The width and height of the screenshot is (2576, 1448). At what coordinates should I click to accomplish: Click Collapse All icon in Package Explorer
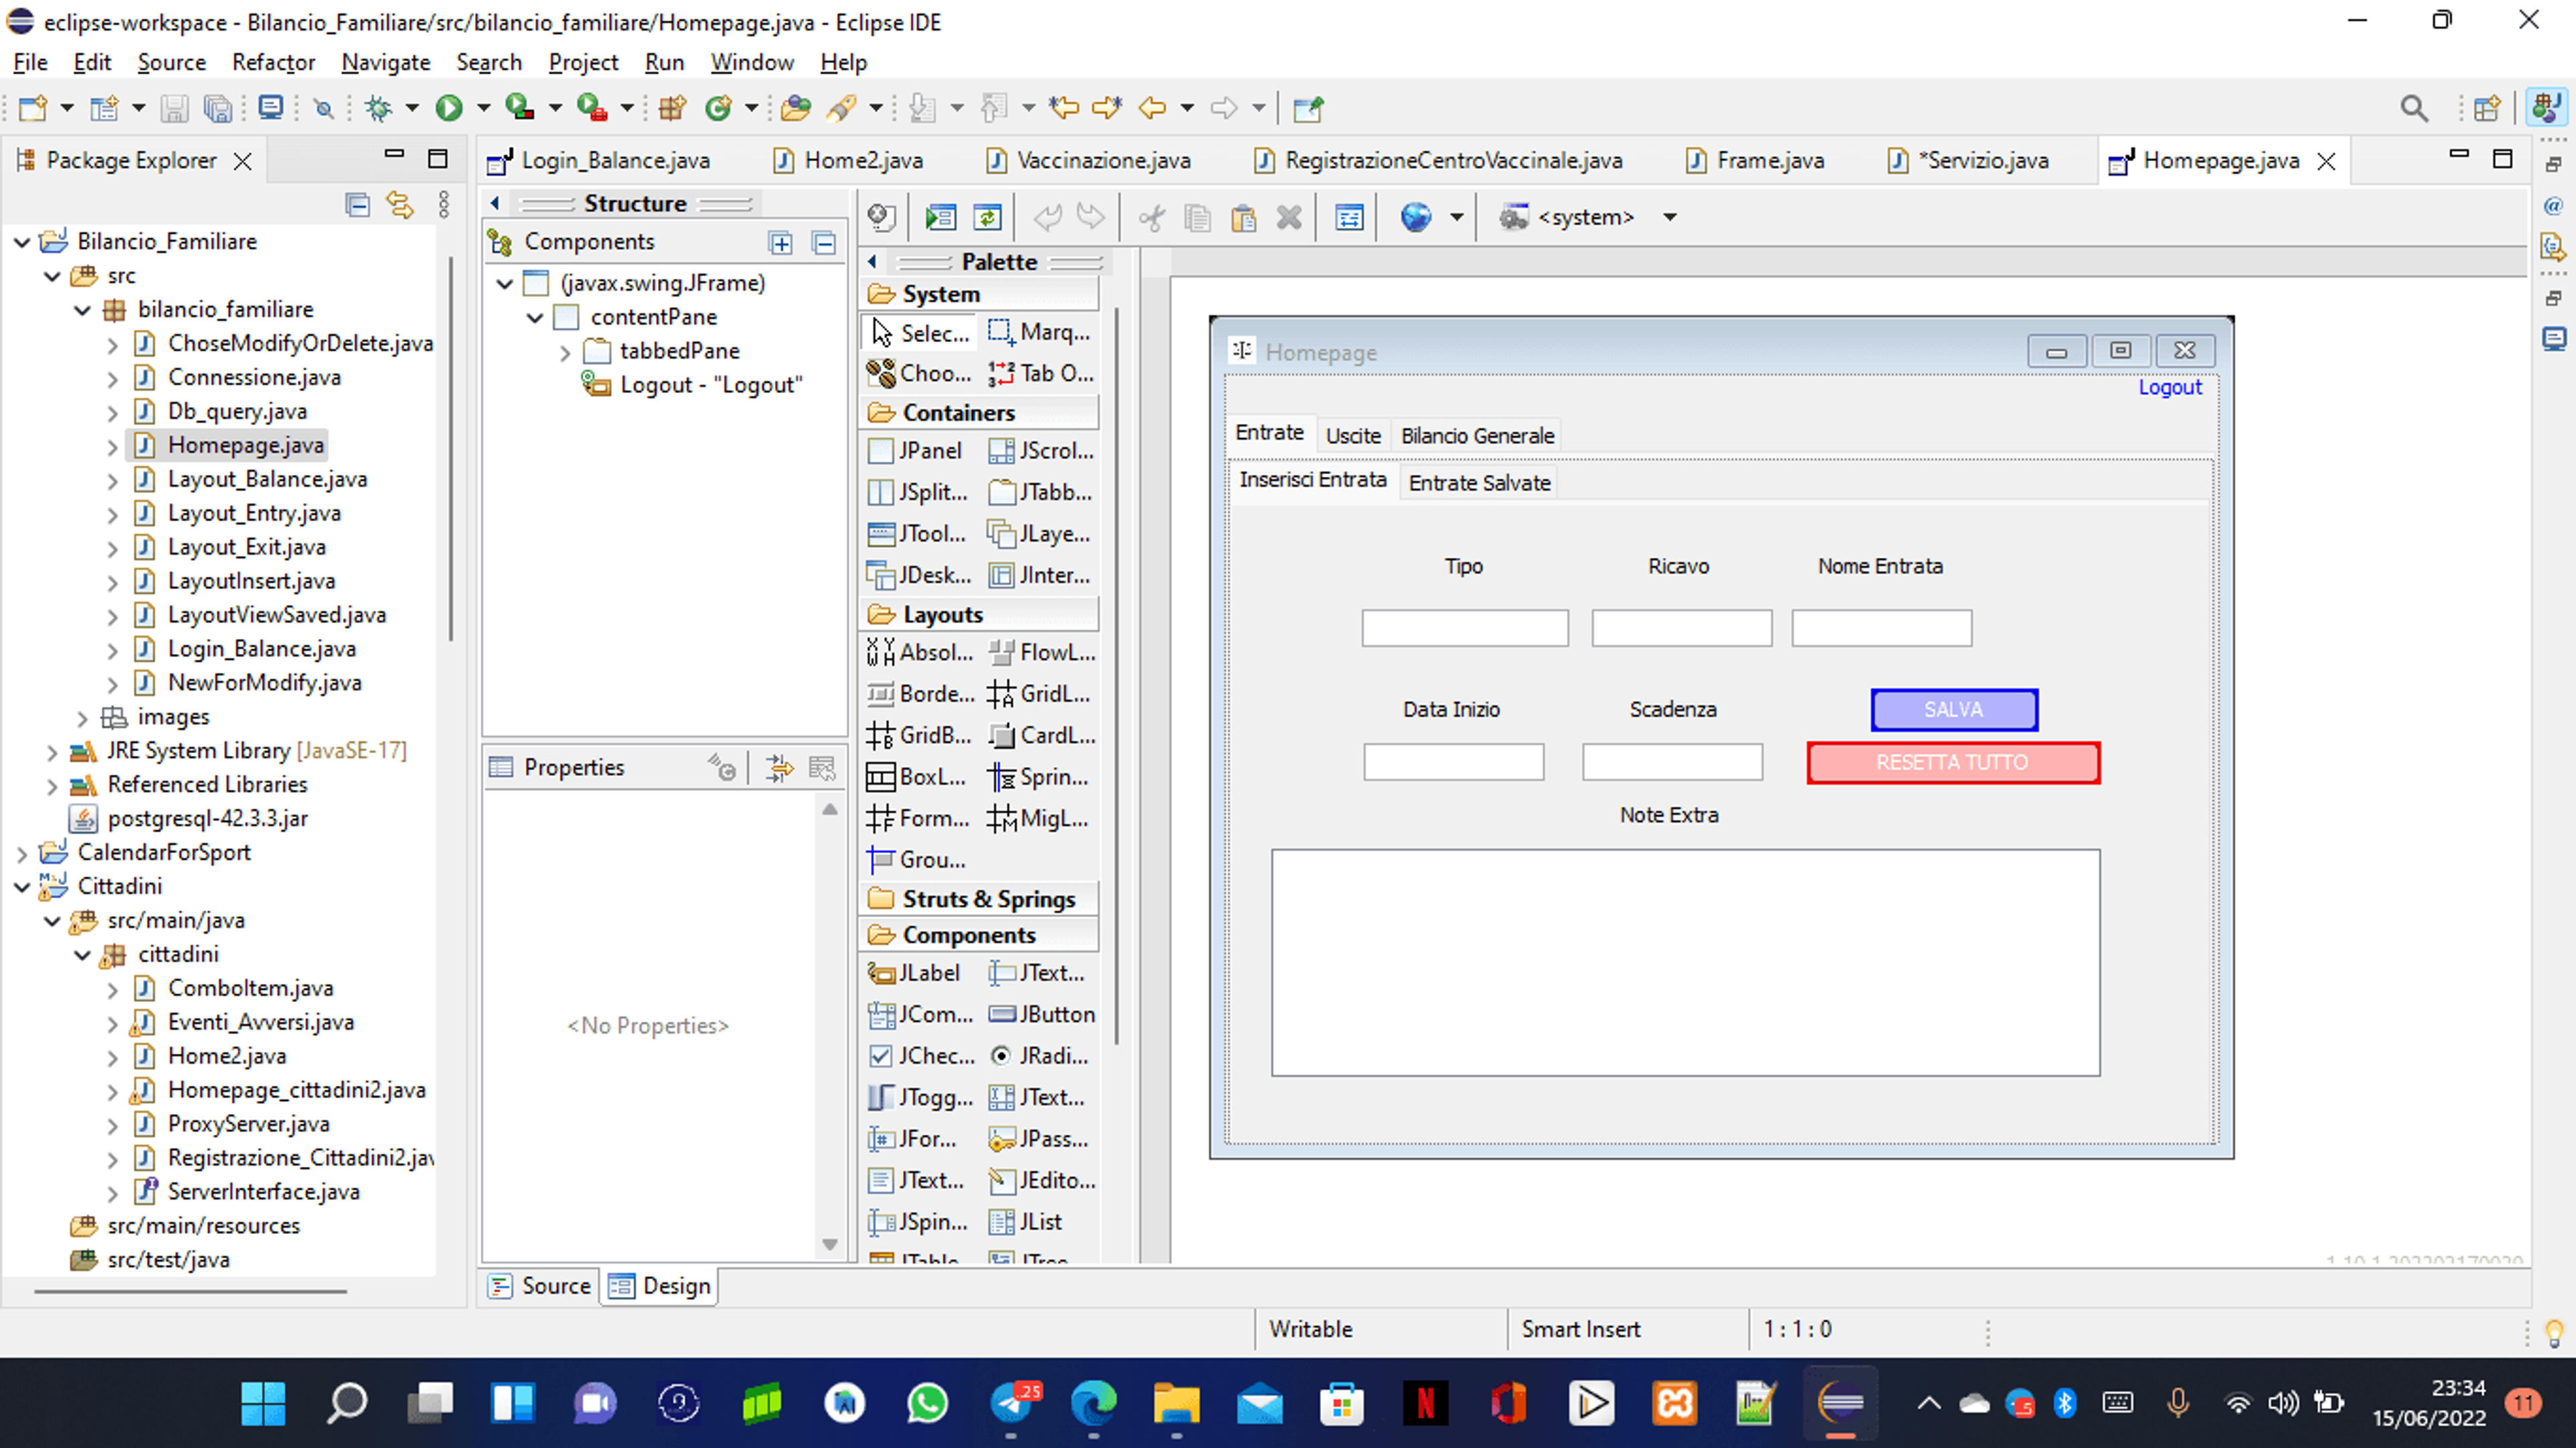tap(357, 205)
